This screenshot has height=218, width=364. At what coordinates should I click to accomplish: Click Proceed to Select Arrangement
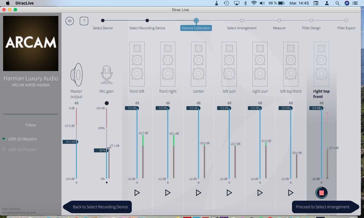click(x=326, y=207)
